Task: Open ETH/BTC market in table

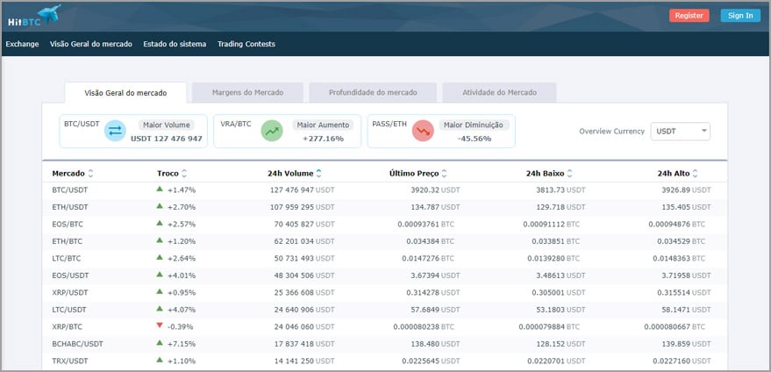Action: coord(68,241)
